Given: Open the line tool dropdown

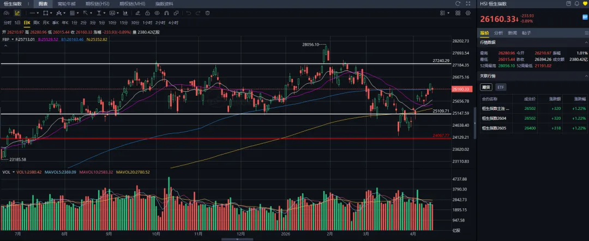Looking at the screenshot, I should tap(34, 13).
